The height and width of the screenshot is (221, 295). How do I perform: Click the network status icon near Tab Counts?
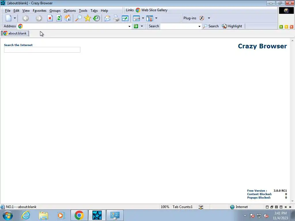[x=201, y=207]
